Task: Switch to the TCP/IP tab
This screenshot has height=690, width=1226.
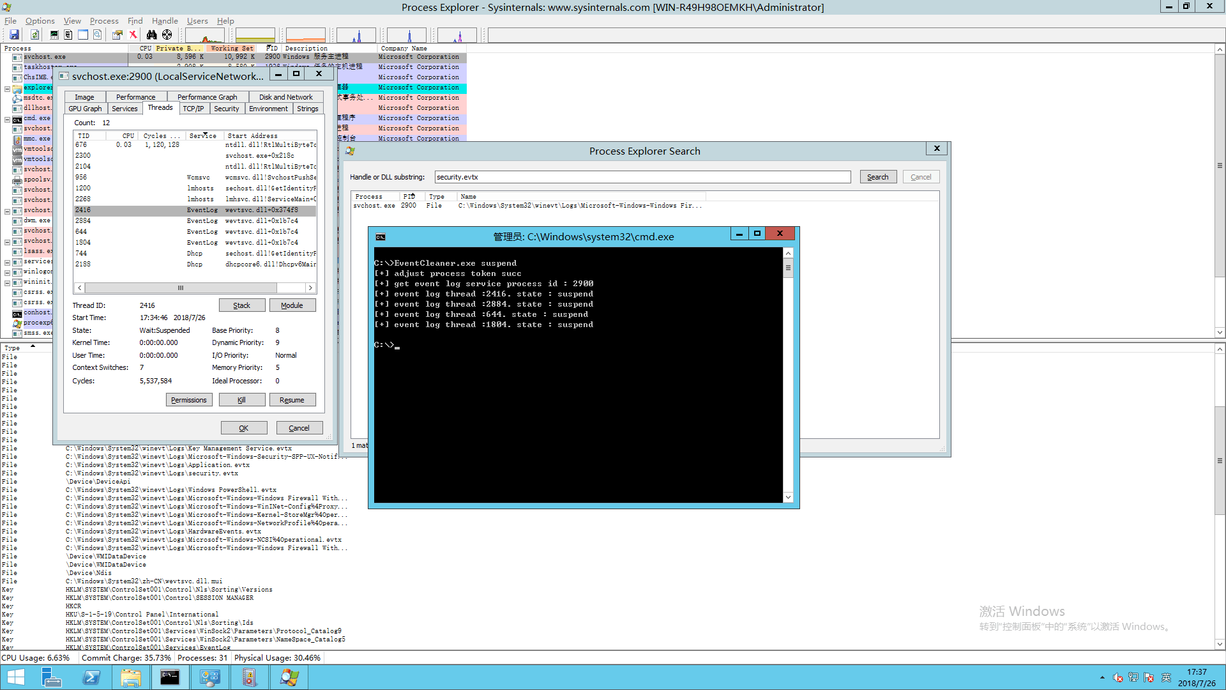Action: tap(193, 109)
